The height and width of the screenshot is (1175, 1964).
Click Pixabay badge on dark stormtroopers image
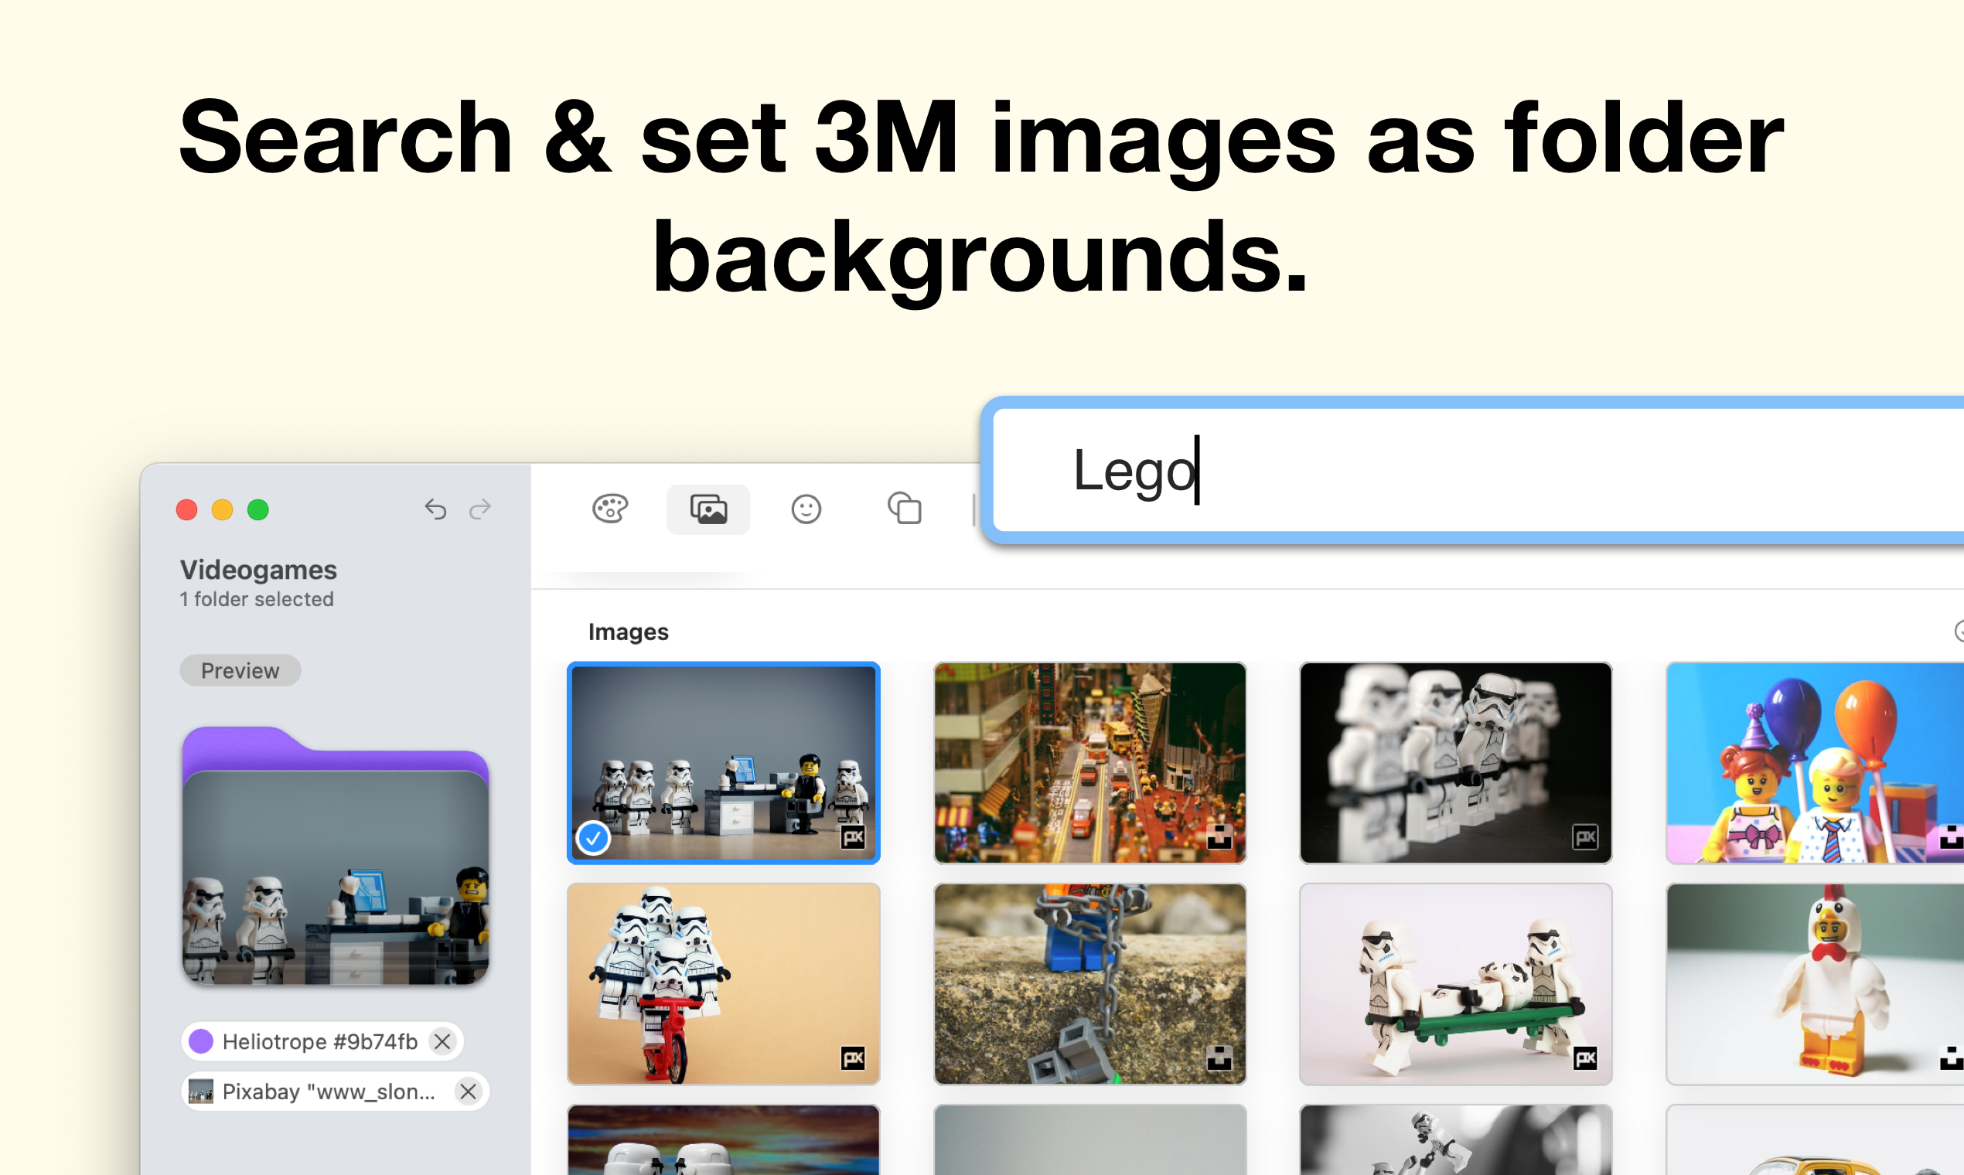point(1585,837)
